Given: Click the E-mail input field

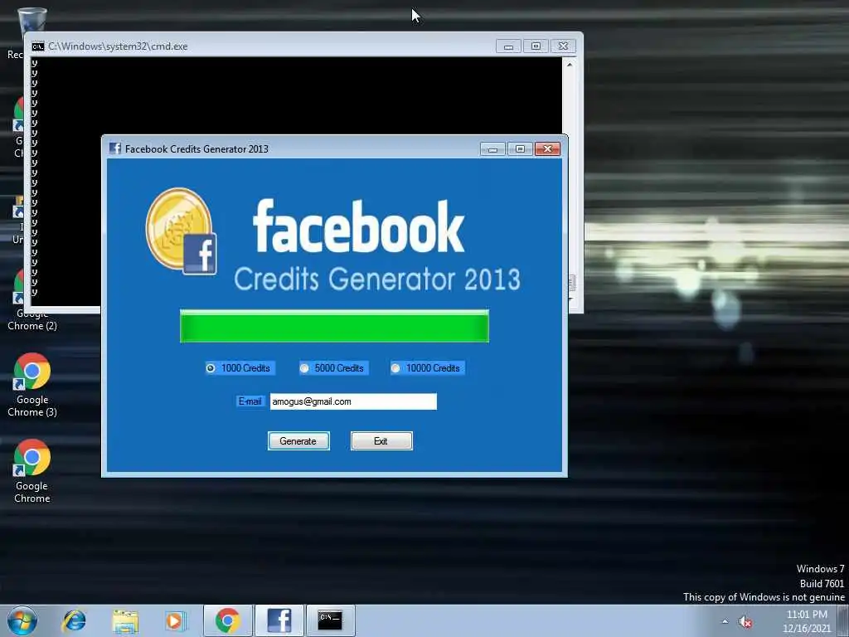Looking at the screenshot, I should point(353,401).
